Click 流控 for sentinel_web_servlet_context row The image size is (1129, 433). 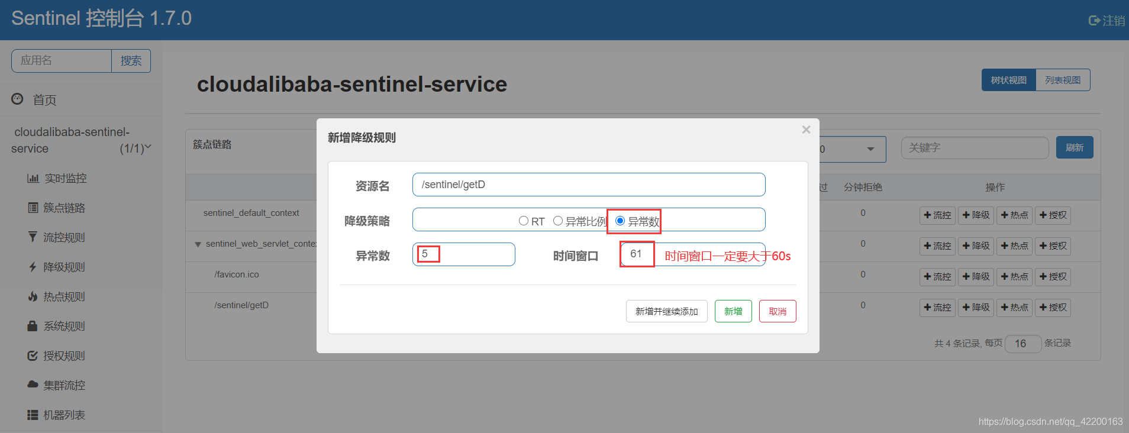(937, 246)
